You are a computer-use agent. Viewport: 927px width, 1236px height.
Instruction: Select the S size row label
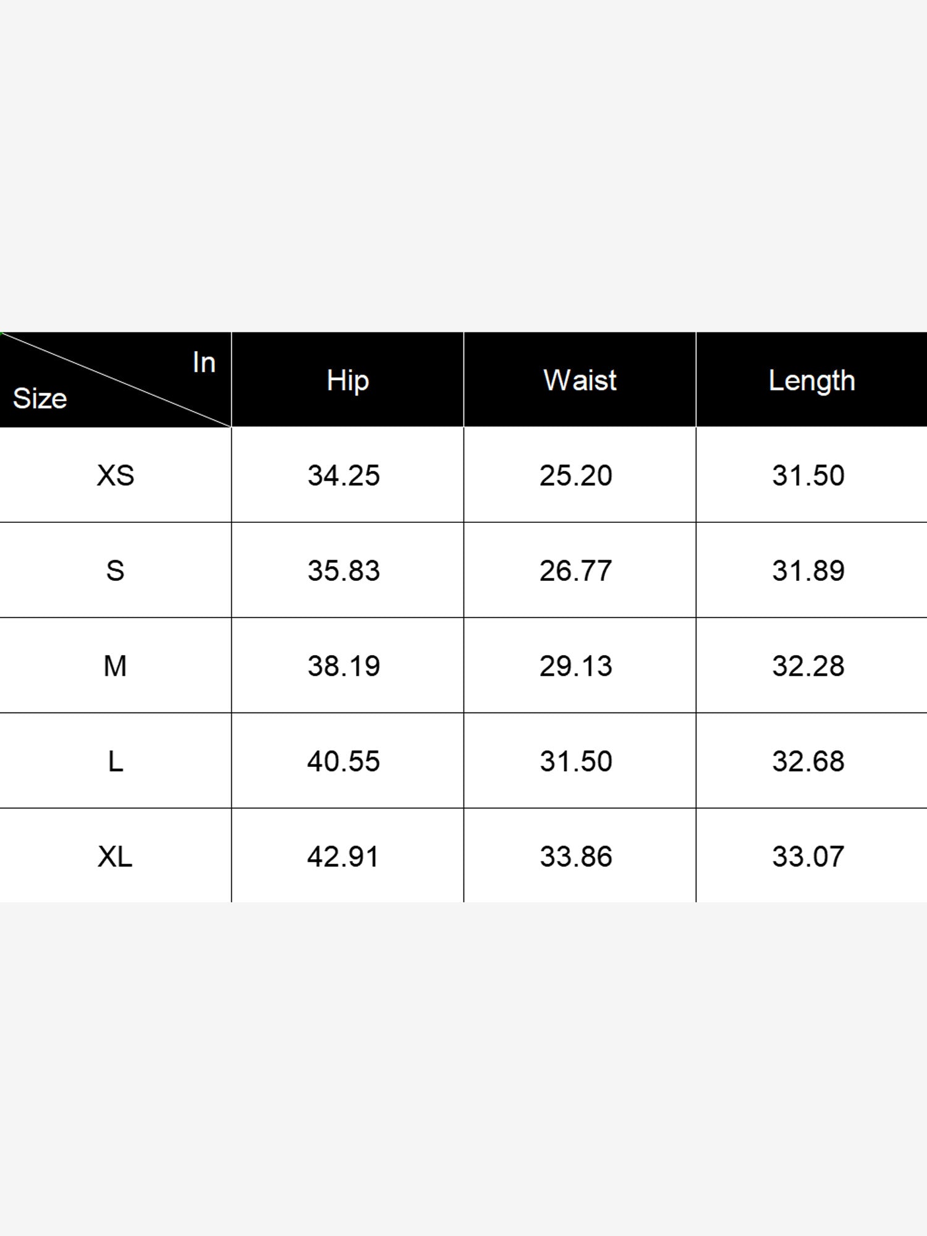tap(116, 570)
